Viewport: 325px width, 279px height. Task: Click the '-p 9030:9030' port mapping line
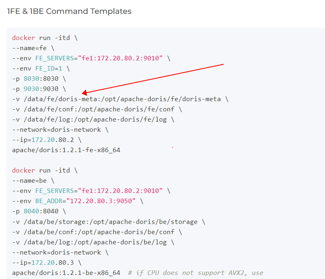coord(39,89)
